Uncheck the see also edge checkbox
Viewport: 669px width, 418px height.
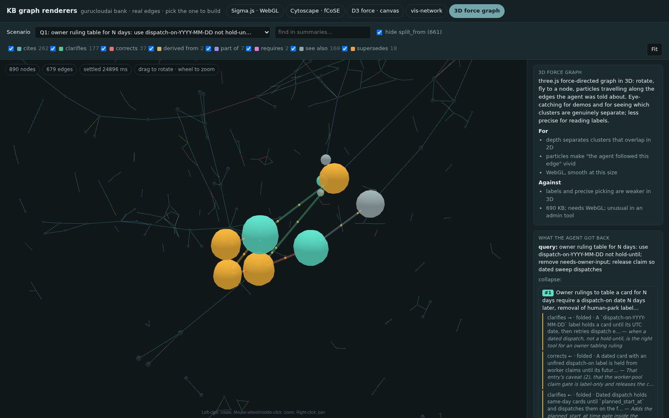(x=293, y=49)
